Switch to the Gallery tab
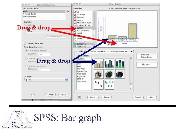The image size is (182, 136). coord(81,51)
